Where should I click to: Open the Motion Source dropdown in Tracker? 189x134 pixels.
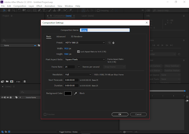[x=170, y=75]
